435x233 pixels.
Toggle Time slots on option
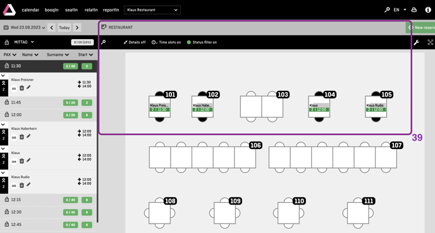(x=166, y=42)
